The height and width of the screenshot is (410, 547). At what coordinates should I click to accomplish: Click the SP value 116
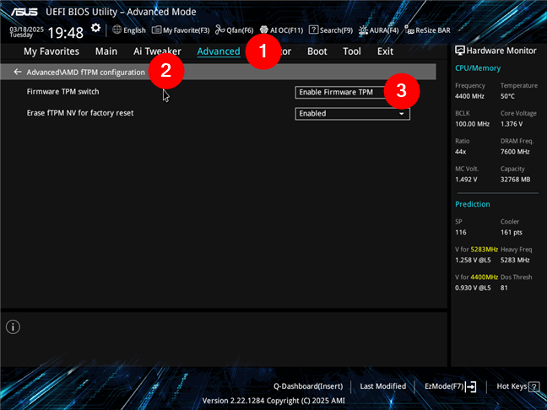coord(461,232)
